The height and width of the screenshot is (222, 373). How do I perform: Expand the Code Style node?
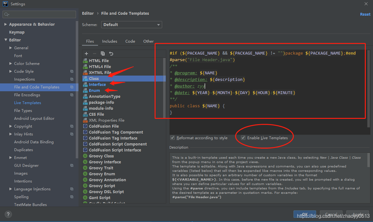(x=10, y=71)
